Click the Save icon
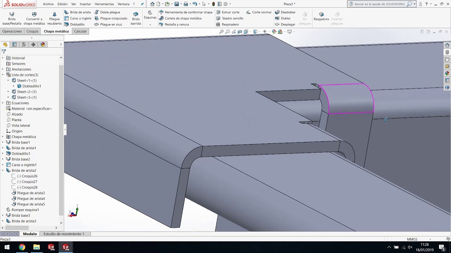 point(177,4)
